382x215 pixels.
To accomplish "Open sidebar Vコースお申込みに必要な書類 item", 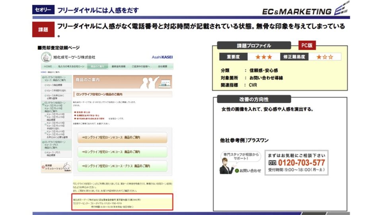I will [56, 97].
